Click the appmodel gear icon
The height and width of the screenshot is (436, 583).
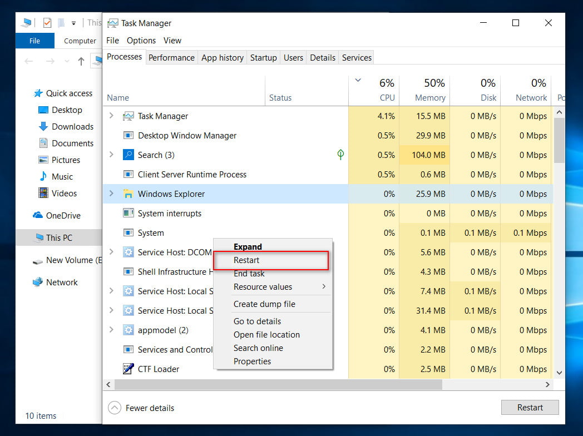point(129,330)
